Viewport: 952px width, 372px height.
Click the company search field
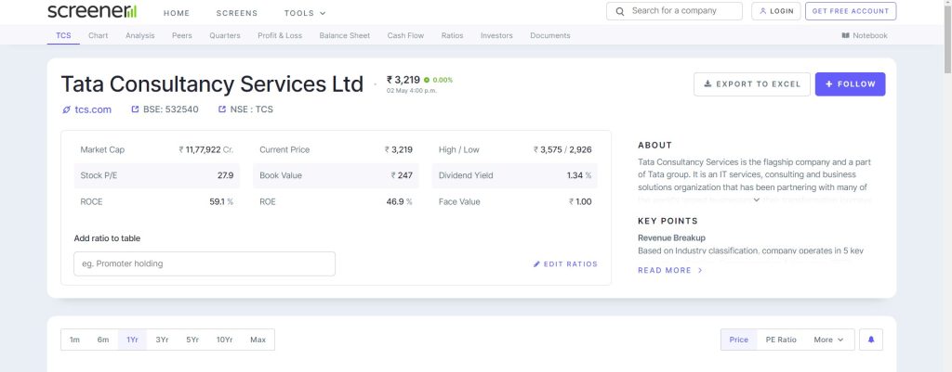(x=674, y=11)
